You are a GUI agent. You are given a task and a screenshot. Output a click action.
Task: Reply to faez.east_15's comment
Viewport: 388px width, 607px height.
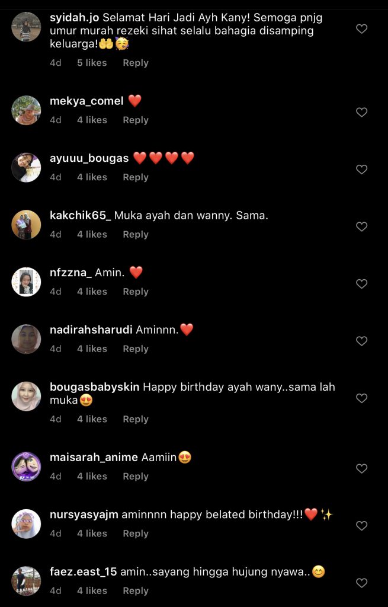point(136,590)
